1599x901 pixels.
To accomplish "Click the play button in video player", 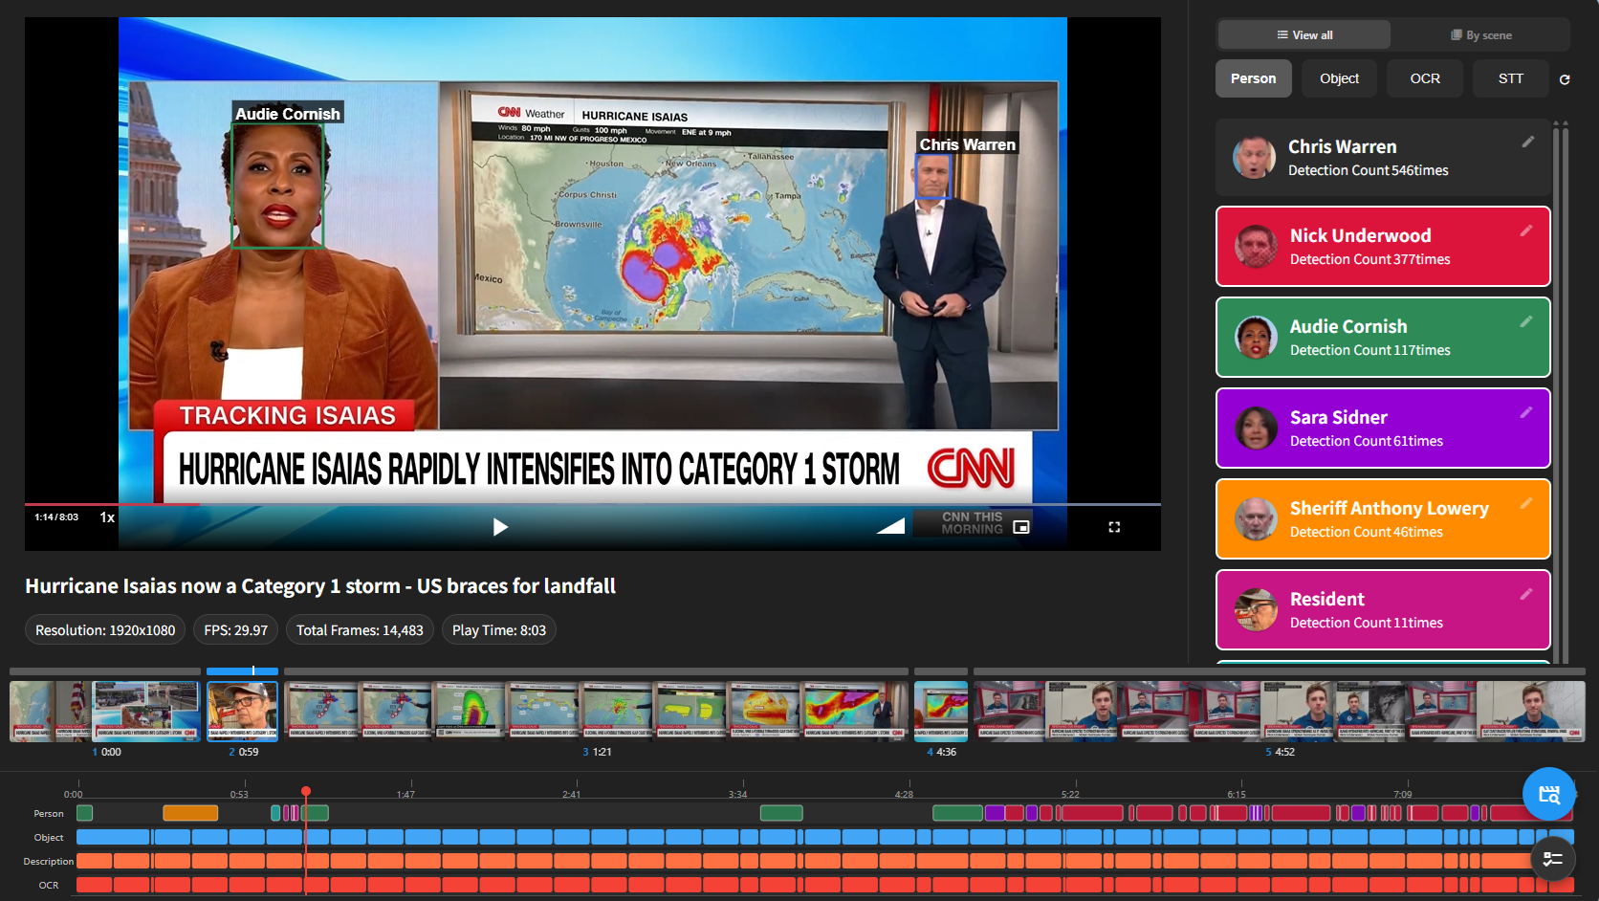I will point(499,527).
